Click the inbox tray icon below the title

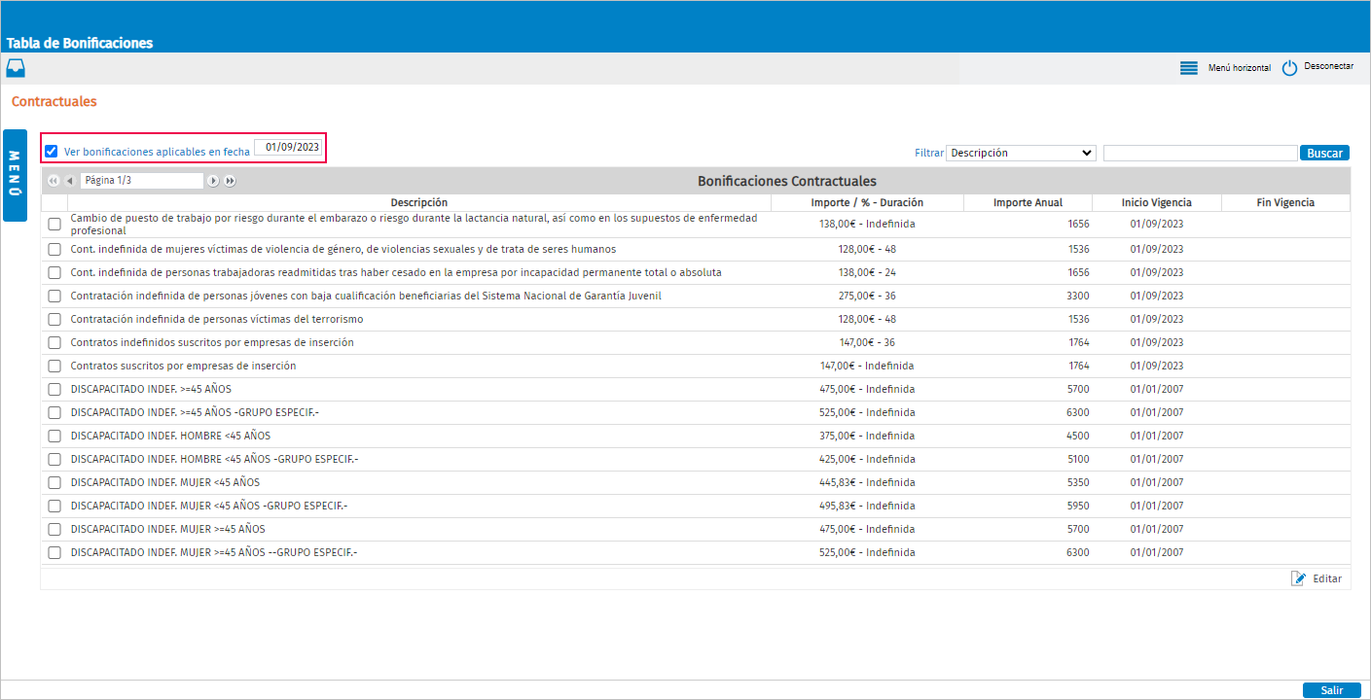tap(16, 68)
